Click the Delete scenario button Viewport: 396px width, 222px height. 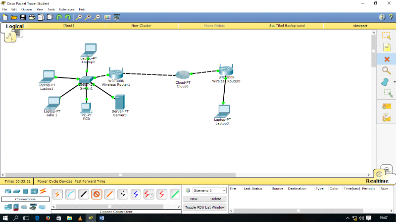click(x=216, y=199)
